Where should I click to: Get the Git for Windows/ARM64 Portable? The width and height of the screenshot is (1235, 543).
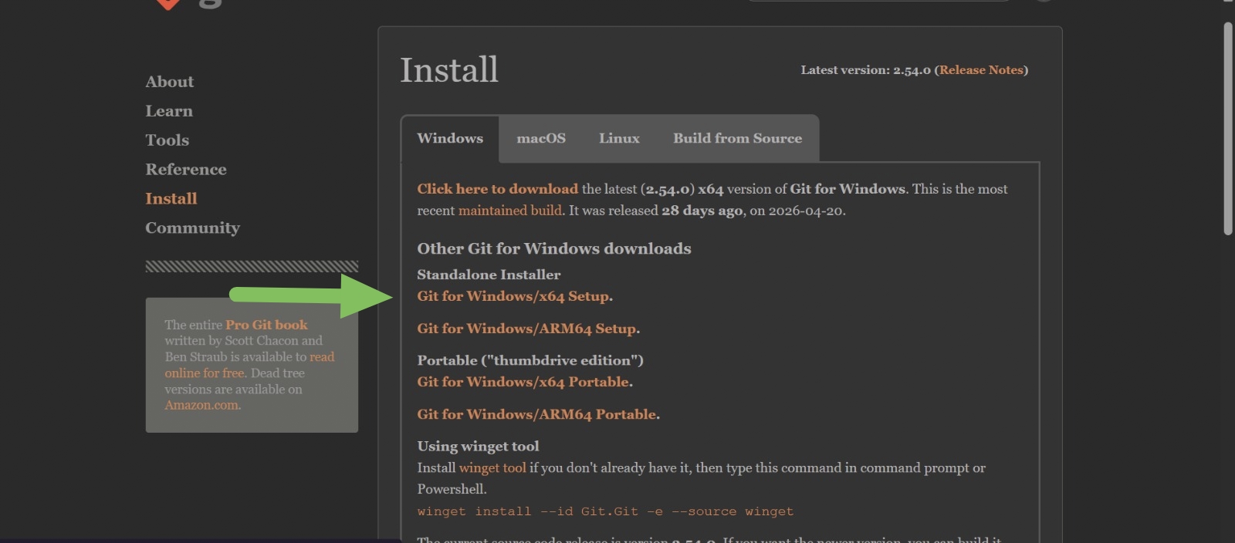[x=536, y=414]
